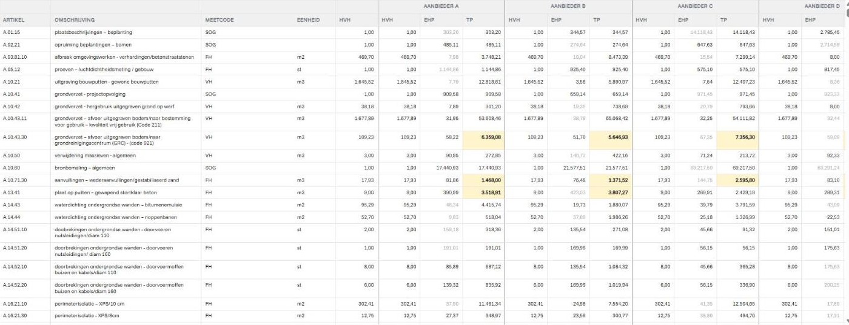Click the MEETCODE column header

click(220, 20)
